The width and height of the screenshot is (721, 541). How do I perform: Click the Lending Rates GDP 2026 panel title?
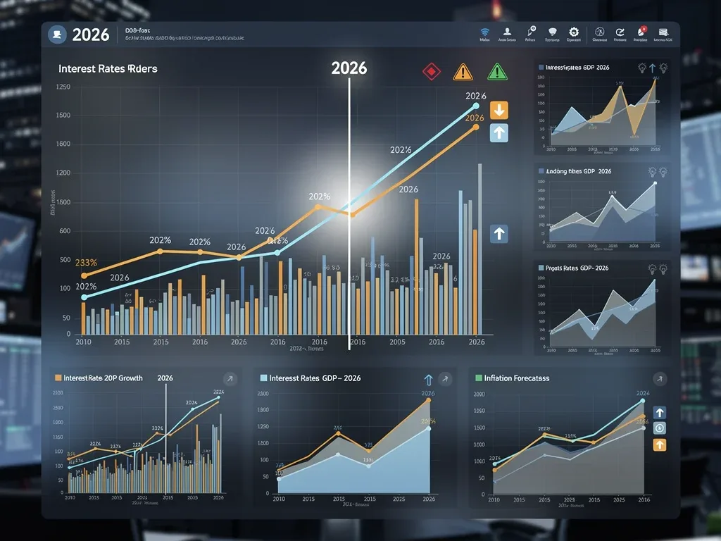pos(579,171)
